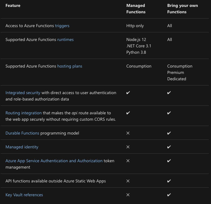Click 'Access to Azure Functions' text
211x204 pixels.
30,26
